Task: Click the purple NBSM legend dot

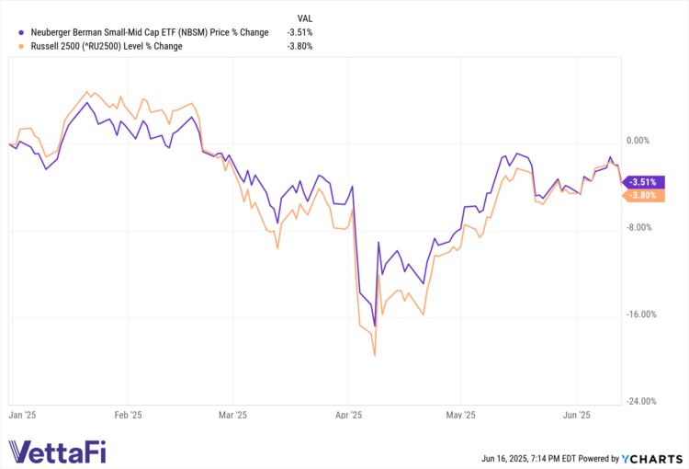Action: 10,32
